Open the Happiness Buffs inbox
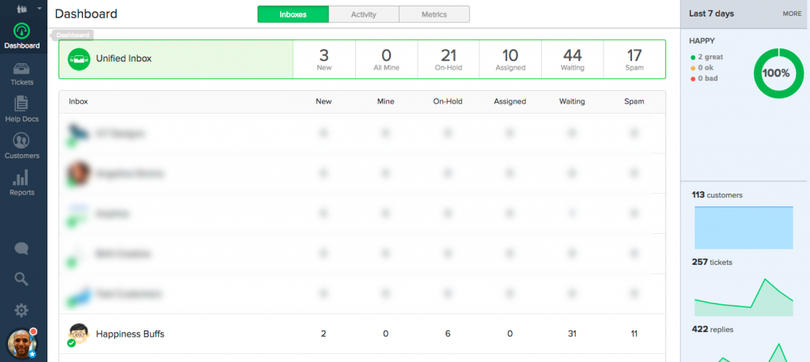The height and width of the screenshot is (362, 810). [130, 334]
